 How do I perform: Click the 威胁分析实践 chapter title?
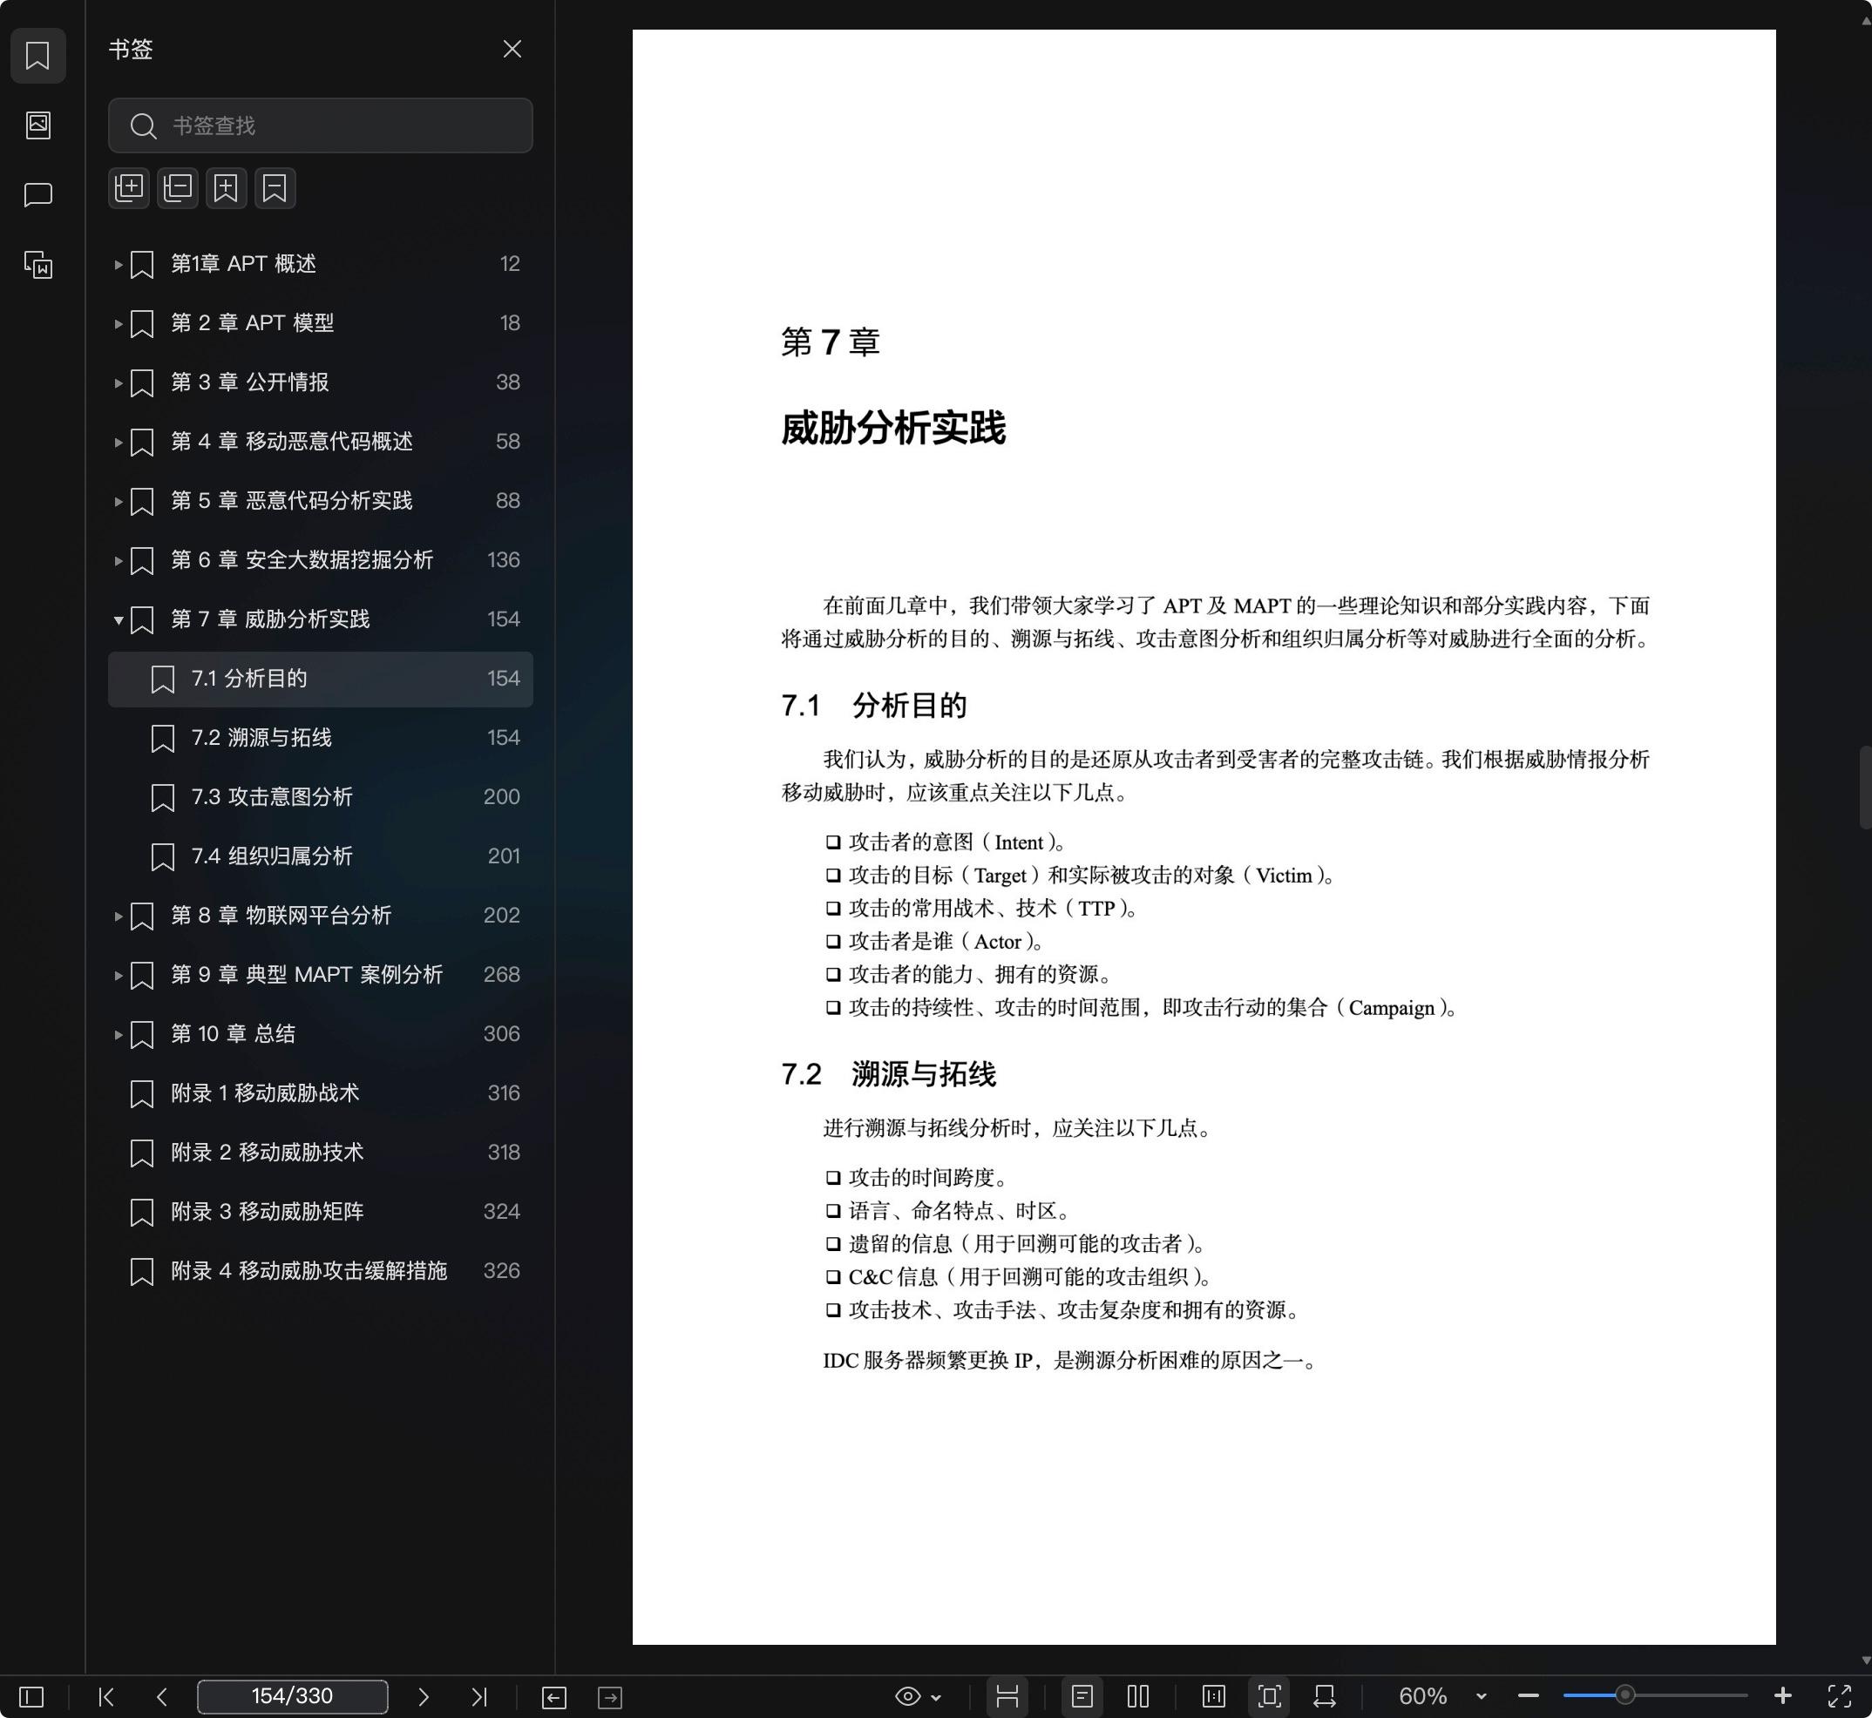pyautogui.click(x=892, y=429)
